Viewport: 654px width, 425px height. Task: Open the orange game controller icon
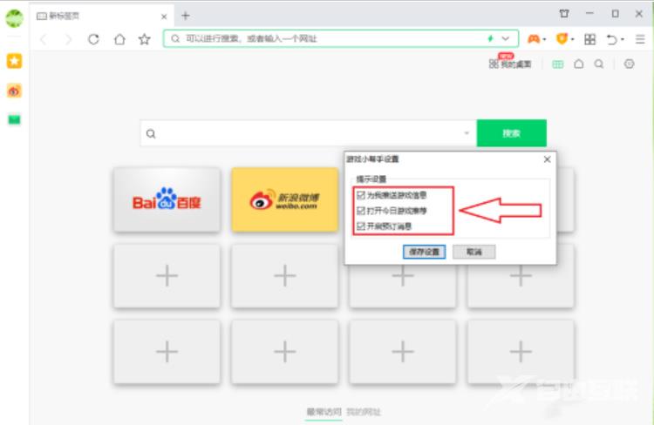[x=534, y=39]
